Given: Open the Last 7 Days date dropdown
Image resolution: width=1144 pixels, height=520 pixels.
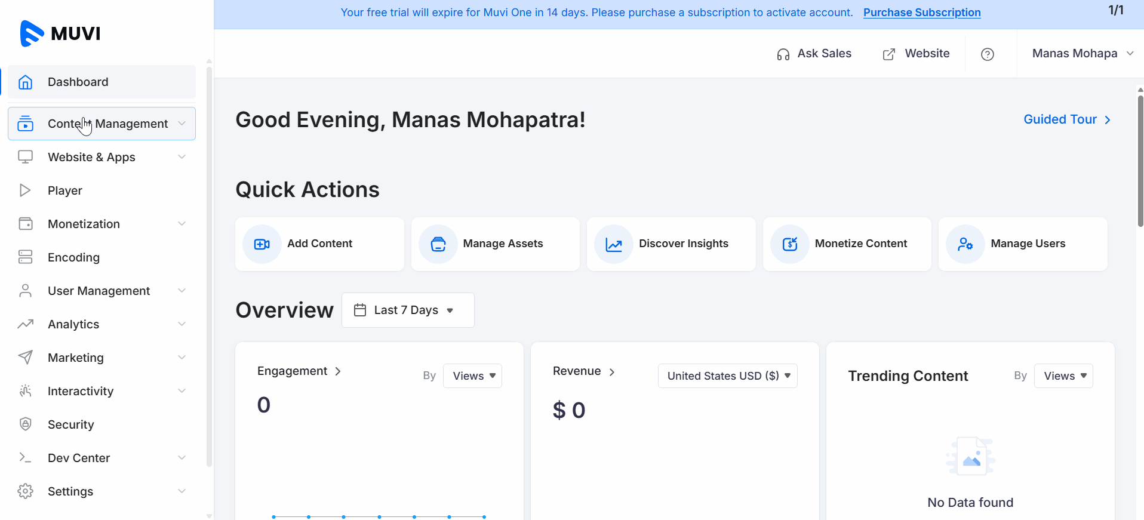Looking at the screenshot, I should click(408, 310).
